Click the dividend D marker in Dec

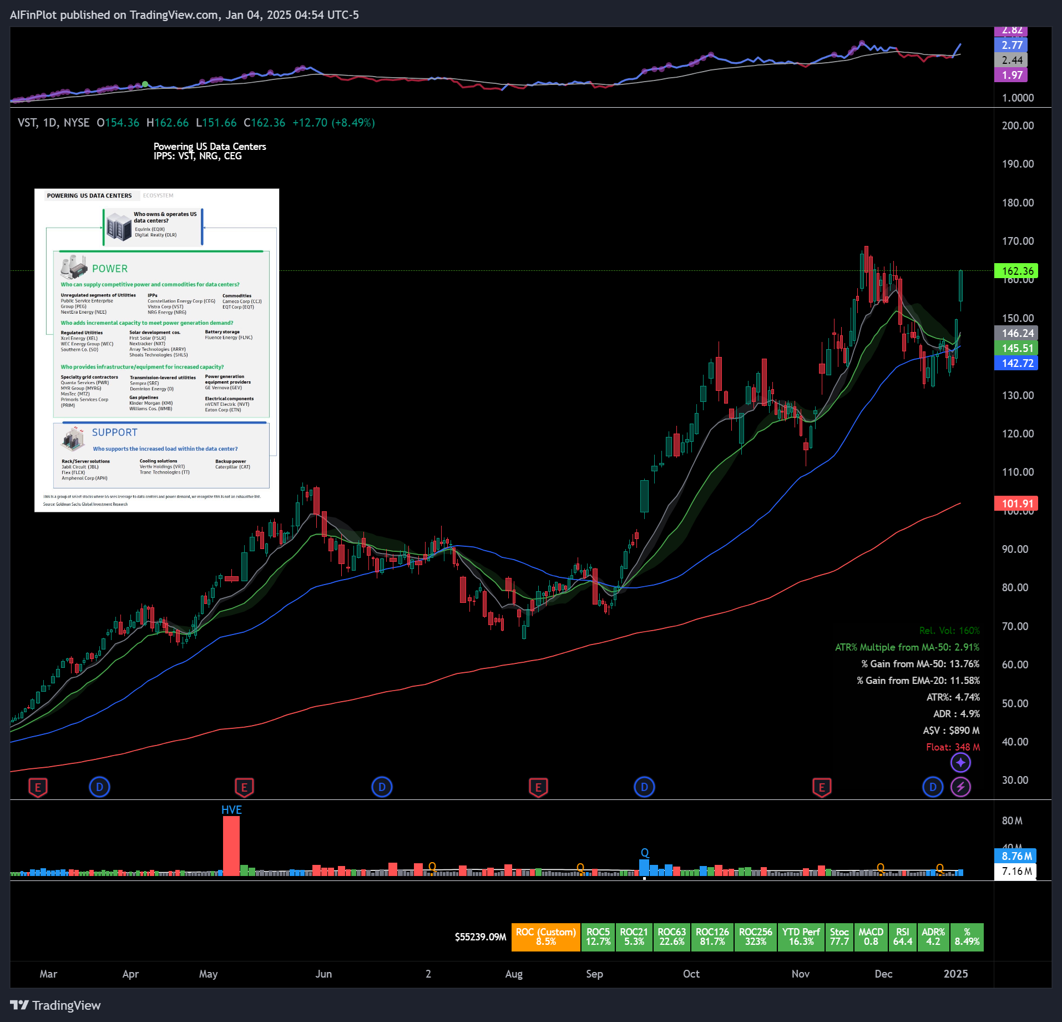coord(933,787)
